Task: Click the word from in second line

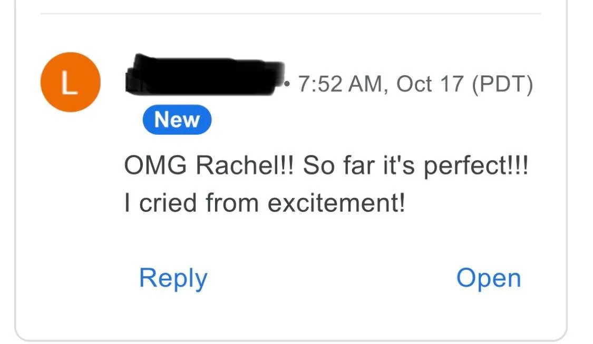Action: click(x=232, y=203)
